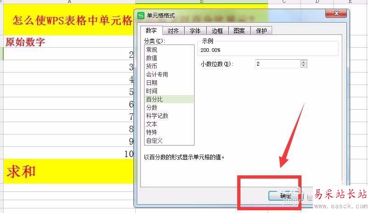Click cell containing number 10
This screenshot has width=368, height=213.
[69, 153]
